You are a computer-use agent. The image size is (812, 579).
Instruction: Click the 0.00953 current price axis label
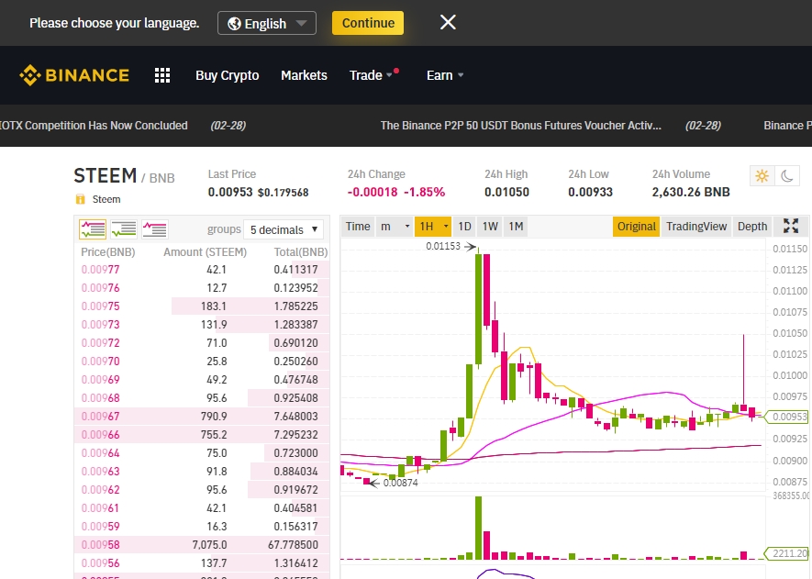coord(787,417)
